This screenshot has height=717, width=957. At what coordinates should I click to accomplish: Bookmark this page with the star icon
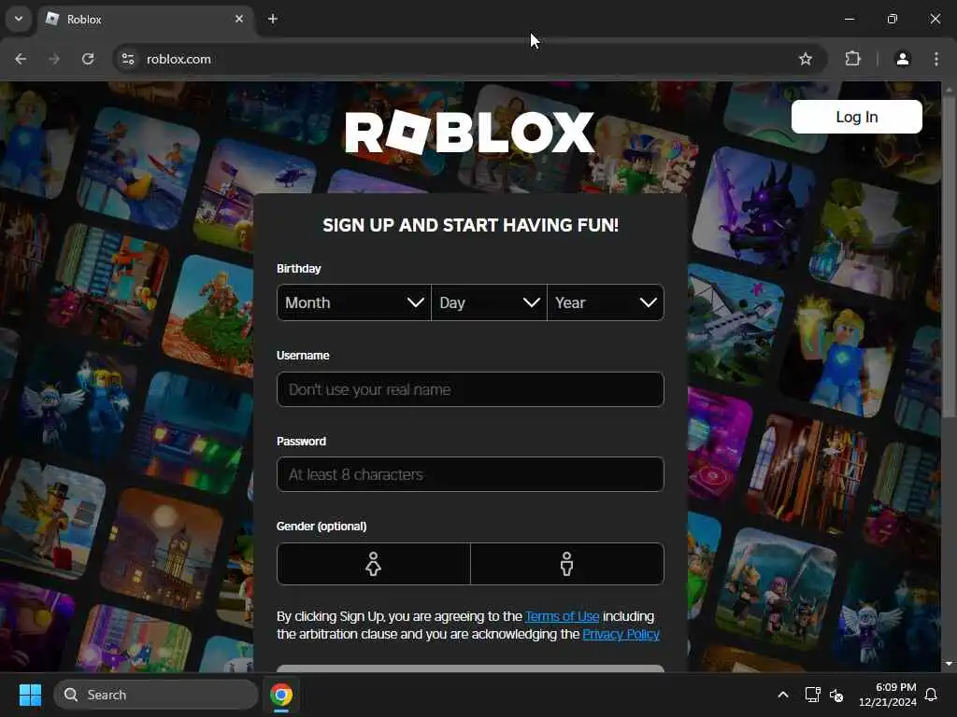pyautogui.click(x=806, y=59)
